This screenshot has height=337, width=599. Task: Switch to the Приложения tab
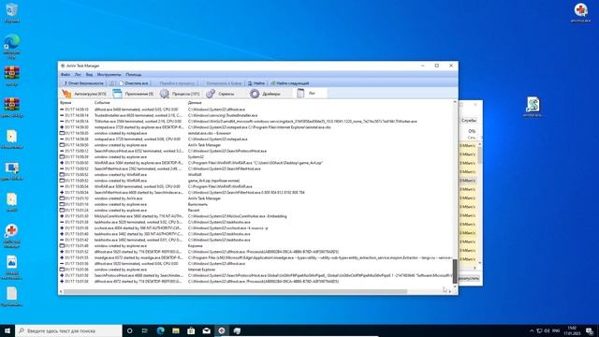pyautogui.click(x=133, y=94)
